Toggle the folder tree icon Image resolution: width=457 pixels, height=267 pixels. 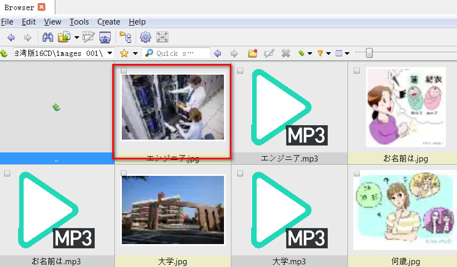(125, 37)
